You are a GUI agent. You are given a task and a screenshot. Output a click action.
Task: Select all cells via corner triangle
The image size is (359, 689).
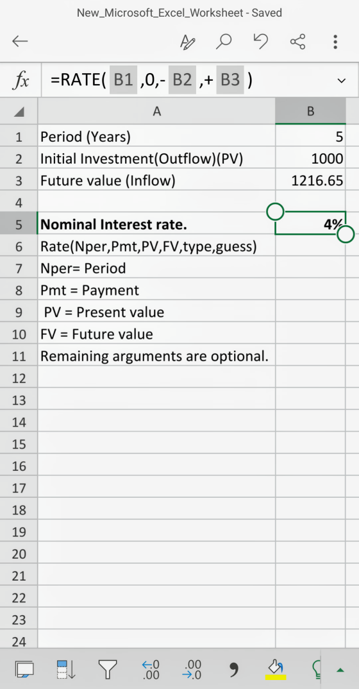tap(19, 112)
